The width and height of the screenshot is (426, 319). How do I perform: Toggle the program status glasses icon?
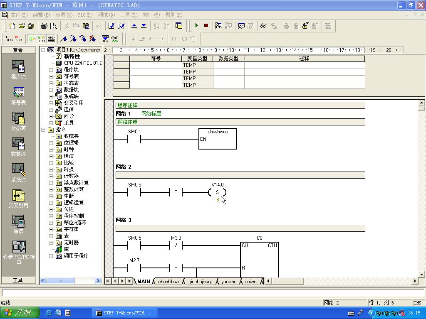point(263,26)
